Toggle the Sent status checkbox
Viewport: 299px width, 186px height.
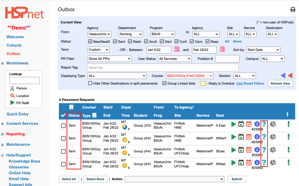coord(115,41)
